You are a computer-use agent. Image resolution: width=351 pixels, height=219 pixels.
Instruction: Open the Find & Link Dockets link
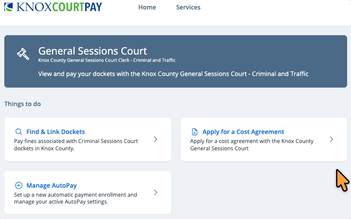(56, 132)
